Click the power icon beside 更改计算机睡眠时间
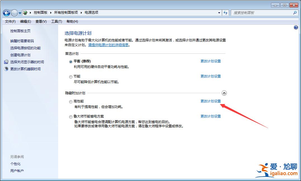 click(x=6, y=69)
